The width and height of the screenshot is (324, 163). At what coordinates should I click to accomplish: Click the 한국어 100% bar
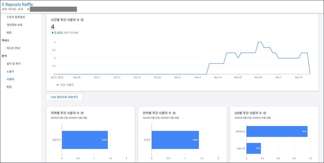click(x=175, y=140)
